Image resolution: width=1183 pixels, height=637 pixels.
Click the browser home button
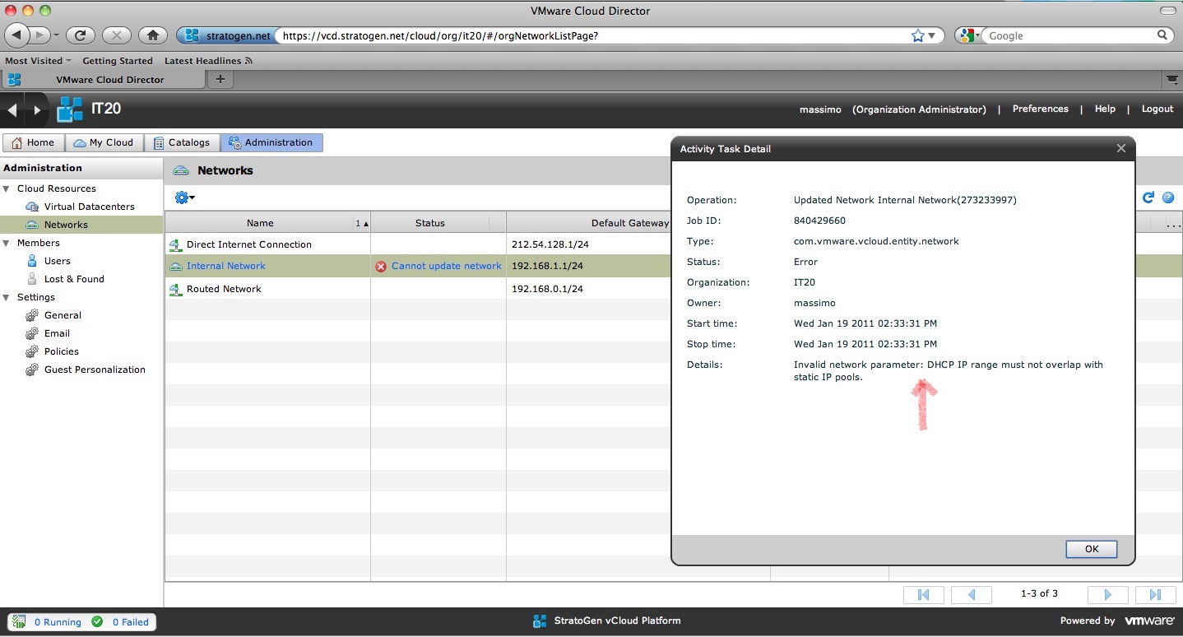(x=152, y=35)
